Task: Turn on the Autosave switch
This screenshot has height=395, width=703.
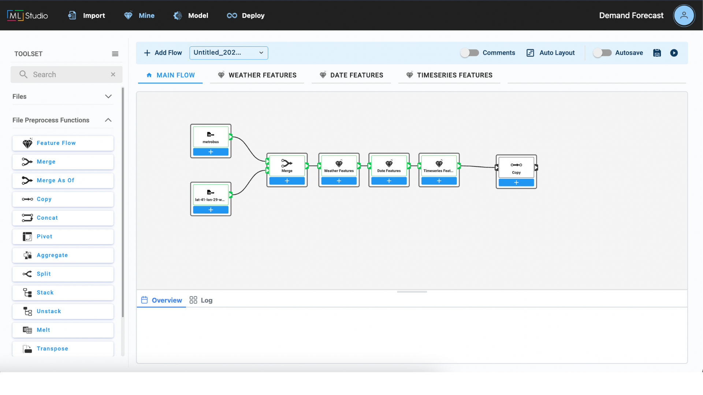Action: click(x=602, y=53)
